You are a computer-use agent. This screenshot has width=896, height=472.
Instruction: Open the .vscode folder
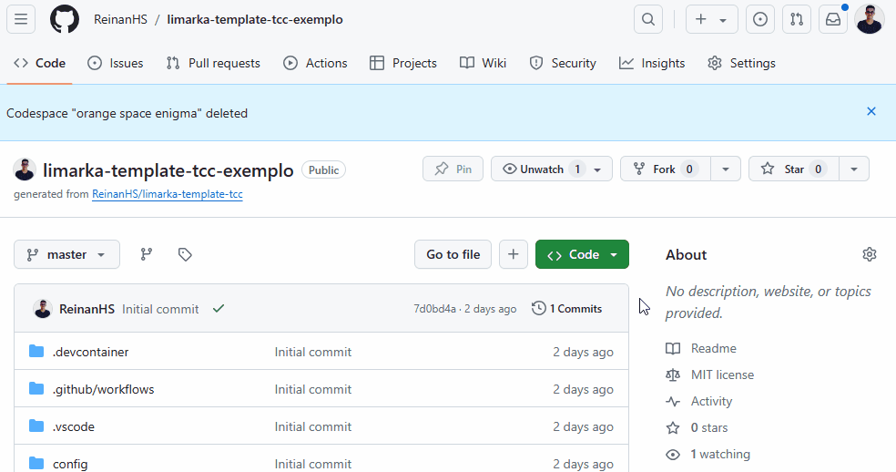pyautogui.click(x=74, y=426)
